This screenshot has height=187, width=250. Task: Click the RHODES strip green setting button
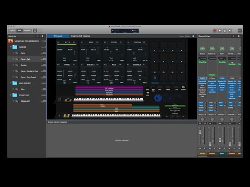click(212, 49)
